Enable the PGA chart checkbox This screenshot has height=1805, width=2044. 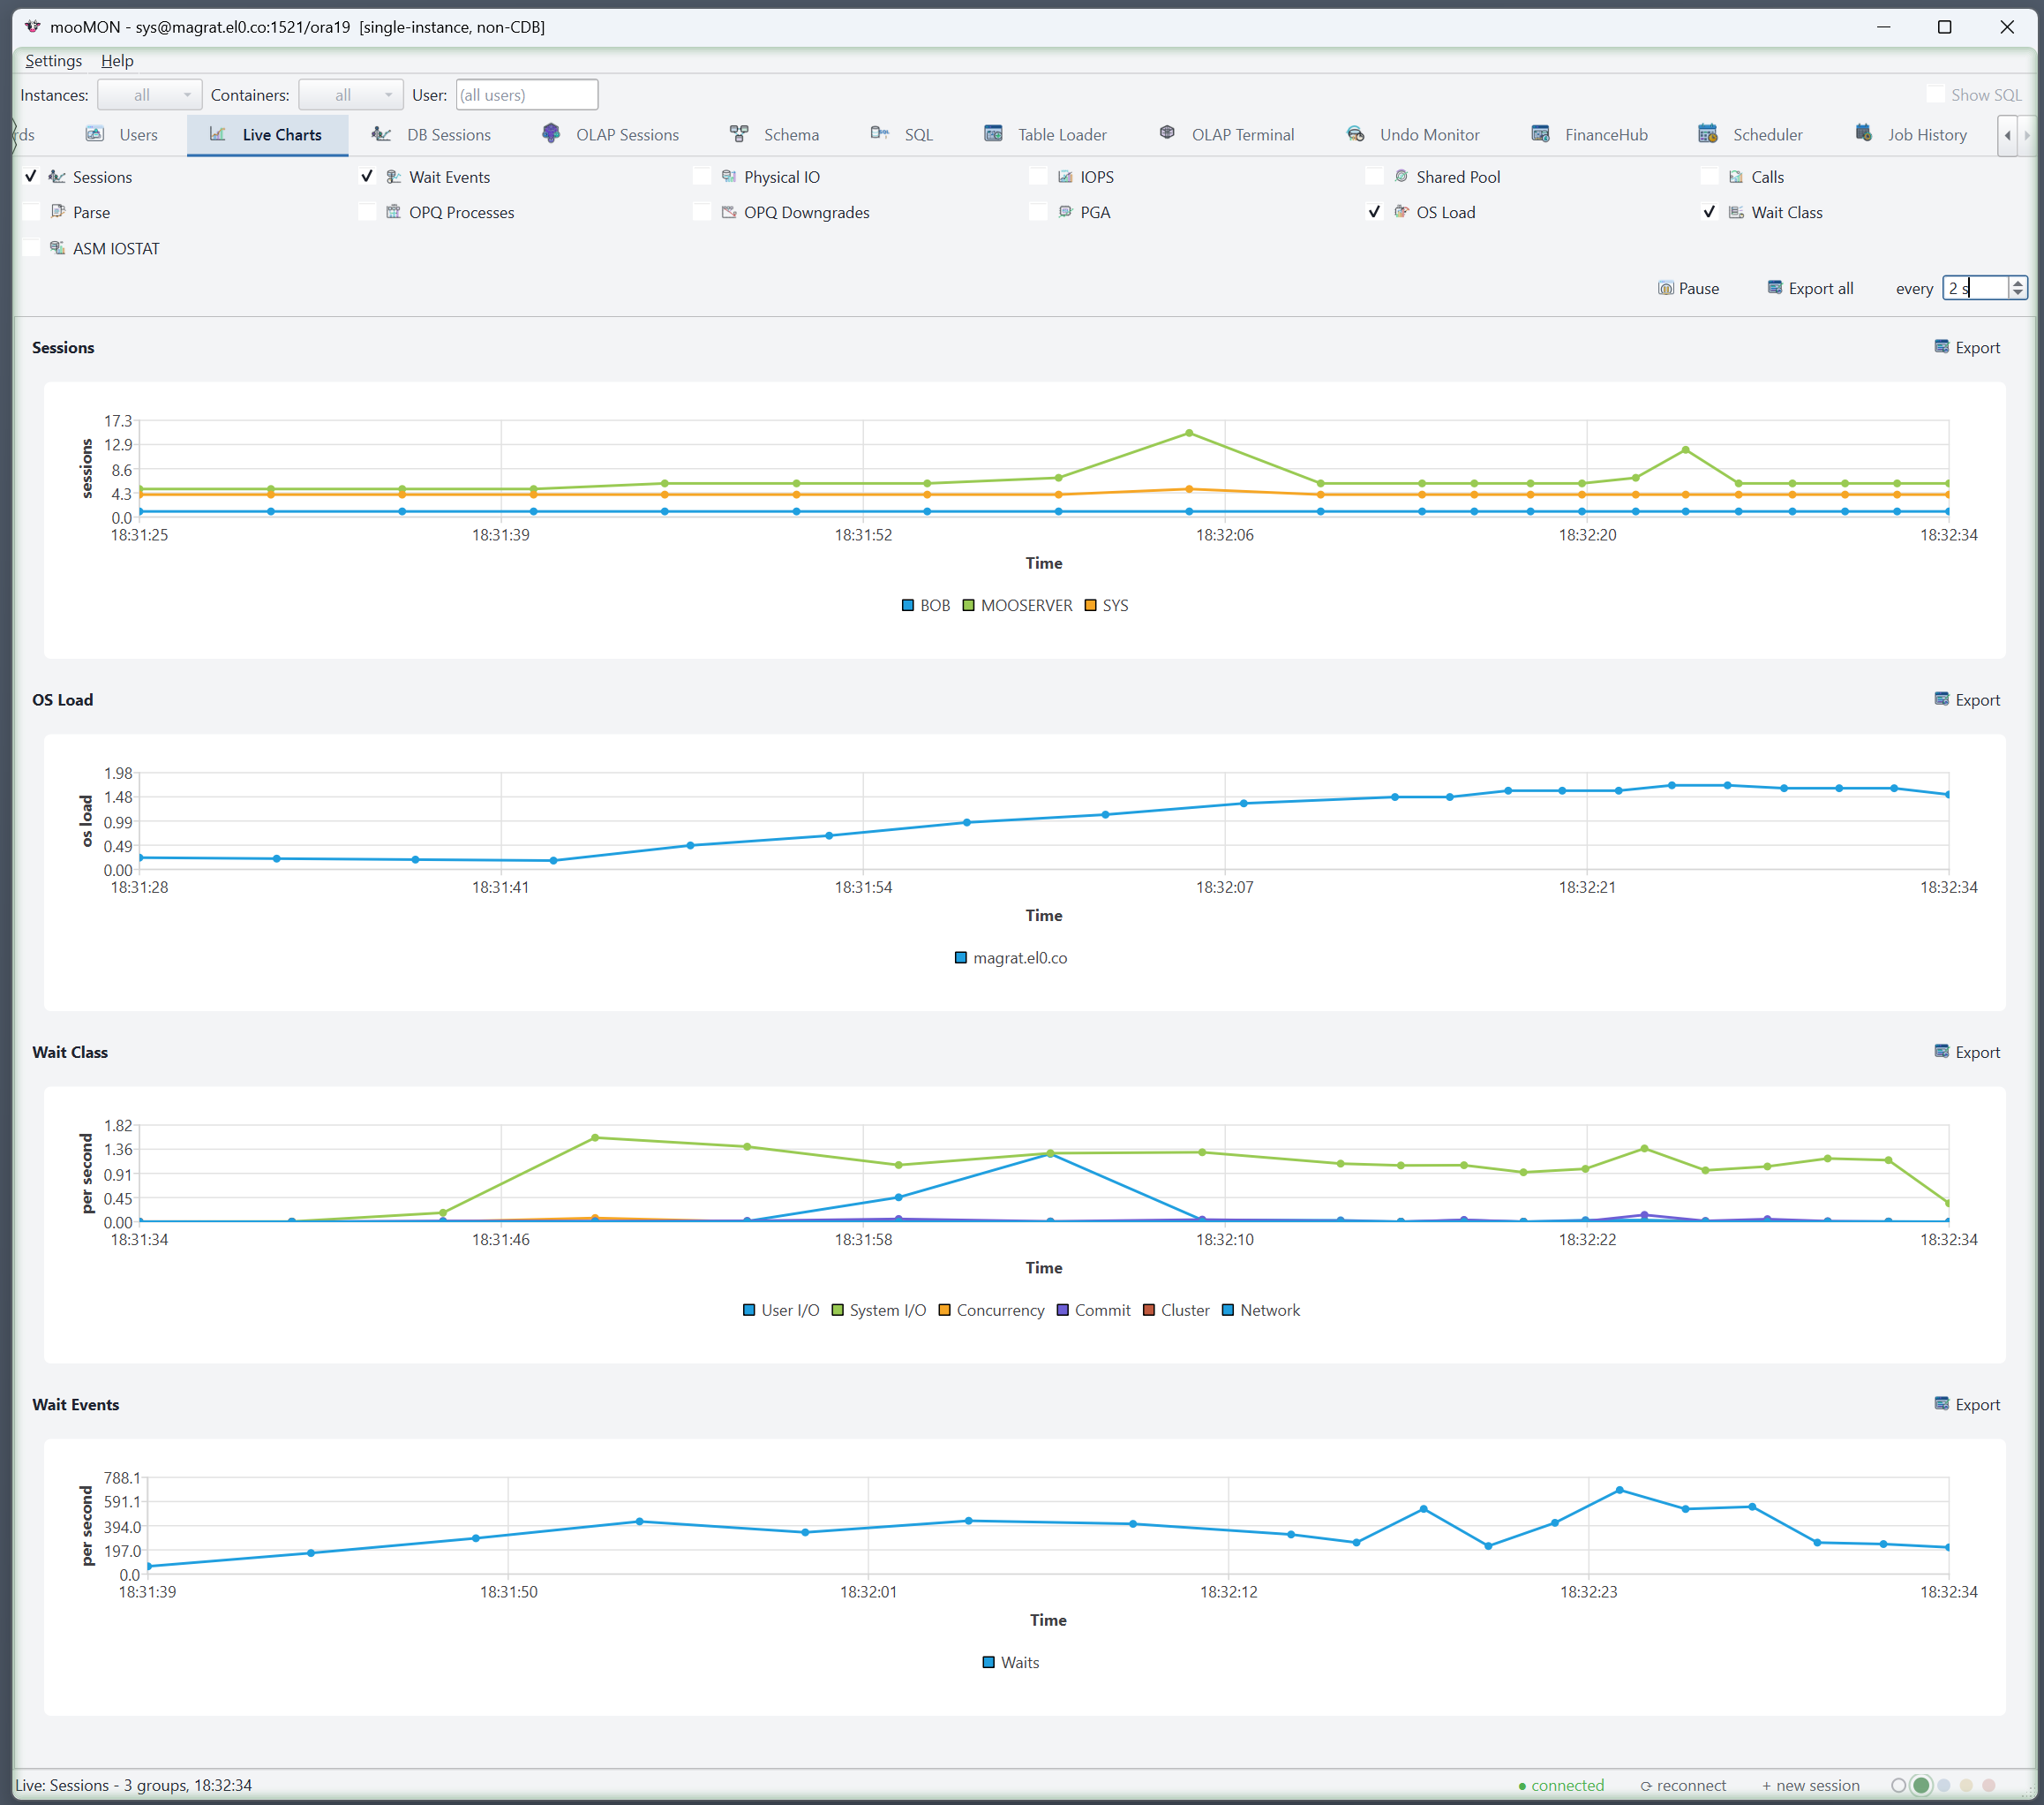click(1038, 212)
